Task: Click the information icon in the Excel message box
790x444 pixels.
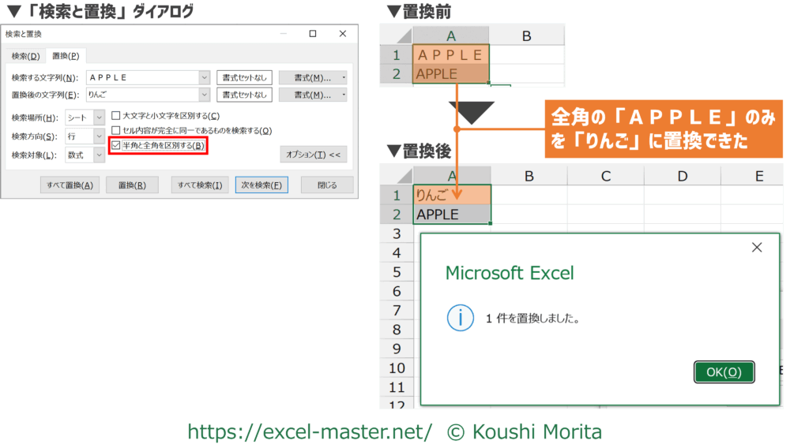Action: tap(461, 319)
